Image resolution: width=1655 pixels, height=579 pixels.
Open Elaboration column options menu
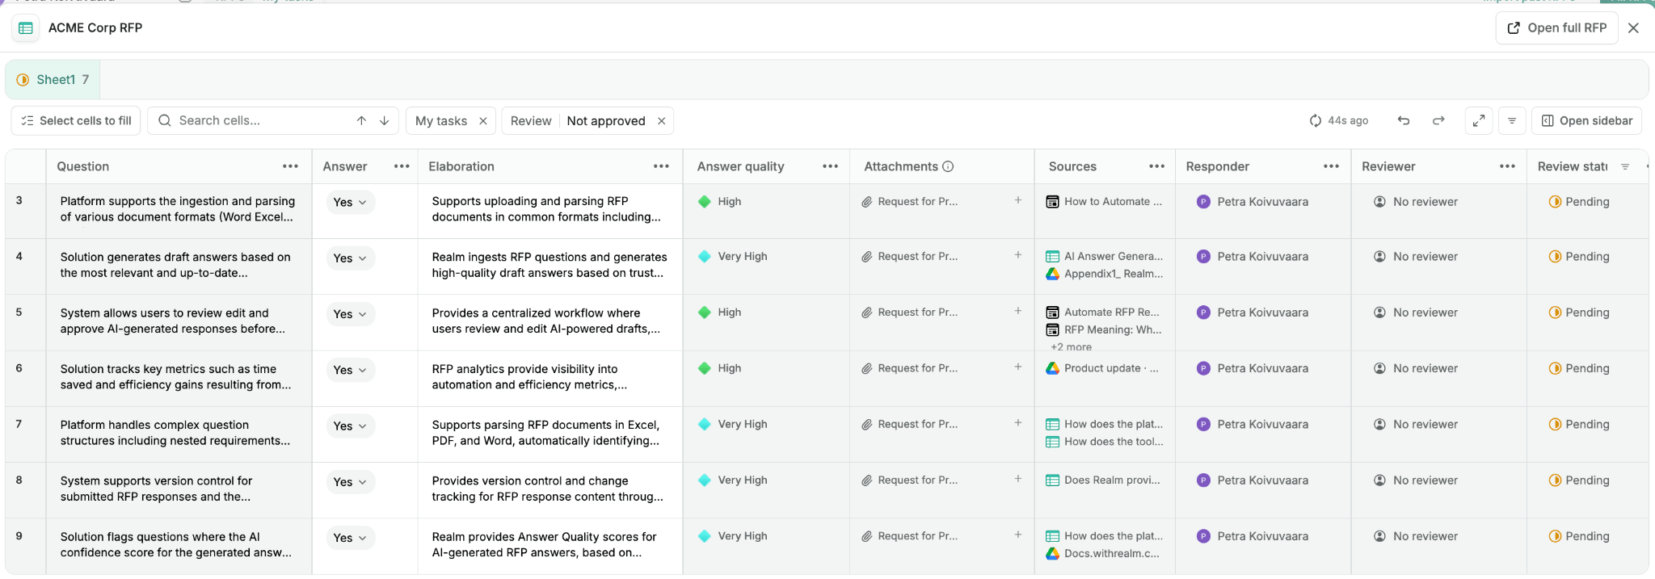click(x=661, y=166)
